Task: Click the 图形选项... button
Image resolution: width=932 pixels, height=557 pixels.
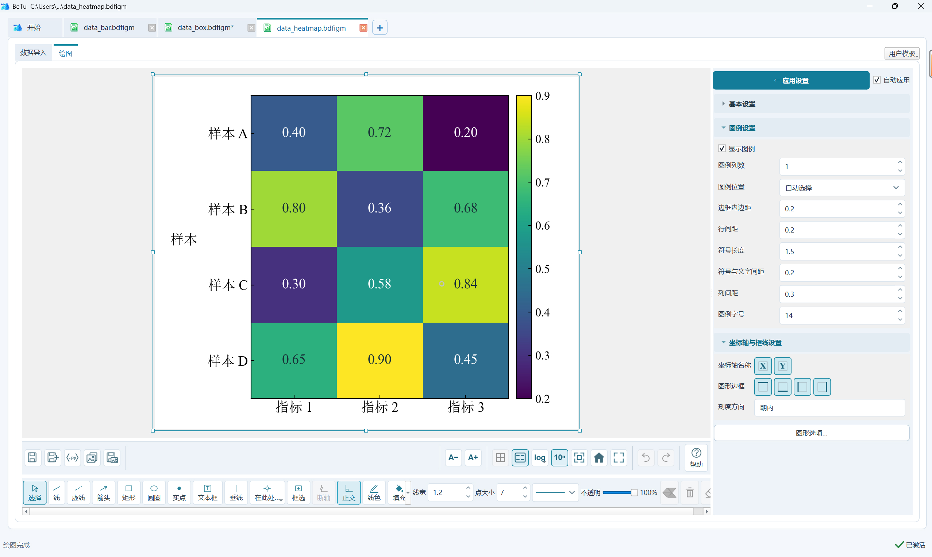Action: [x=811, y=433]
